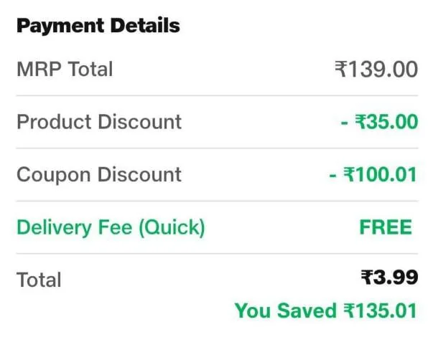Image resolution: width=433 pixels, height=337 pixels.
Task: Click the Total row
Action: coord(216,279)
